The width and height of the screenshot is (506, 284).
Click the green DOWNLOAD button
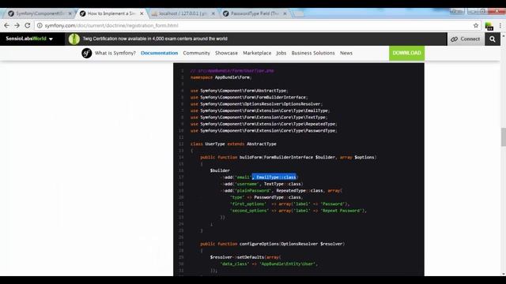406,53
